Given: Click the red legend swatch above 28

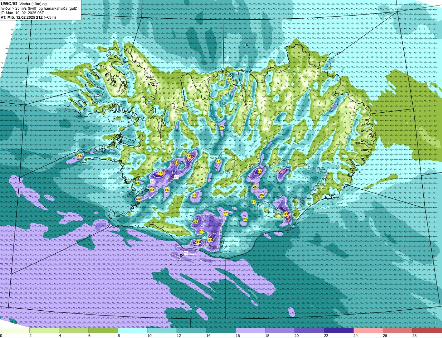Looking at the screenshot, I should click(x=427, y=331).
